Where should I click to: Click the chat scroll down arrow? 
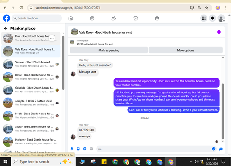point(223,141)
